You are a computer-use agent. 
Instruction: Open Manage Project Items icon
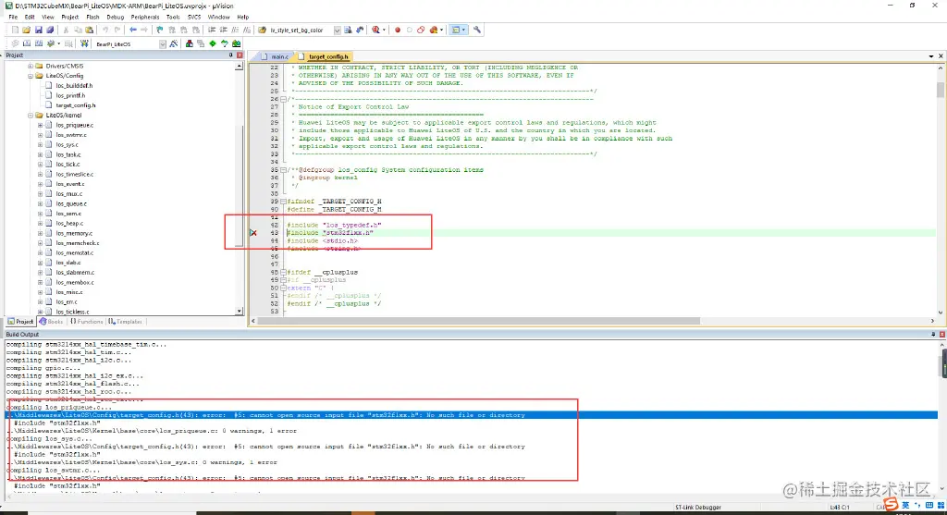point(189,43)
